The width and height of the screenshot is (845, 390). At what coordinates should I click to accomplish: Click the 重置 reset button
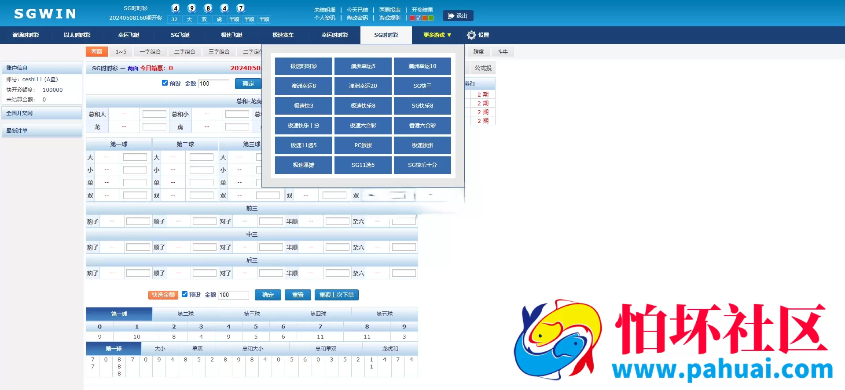point(298,295)
